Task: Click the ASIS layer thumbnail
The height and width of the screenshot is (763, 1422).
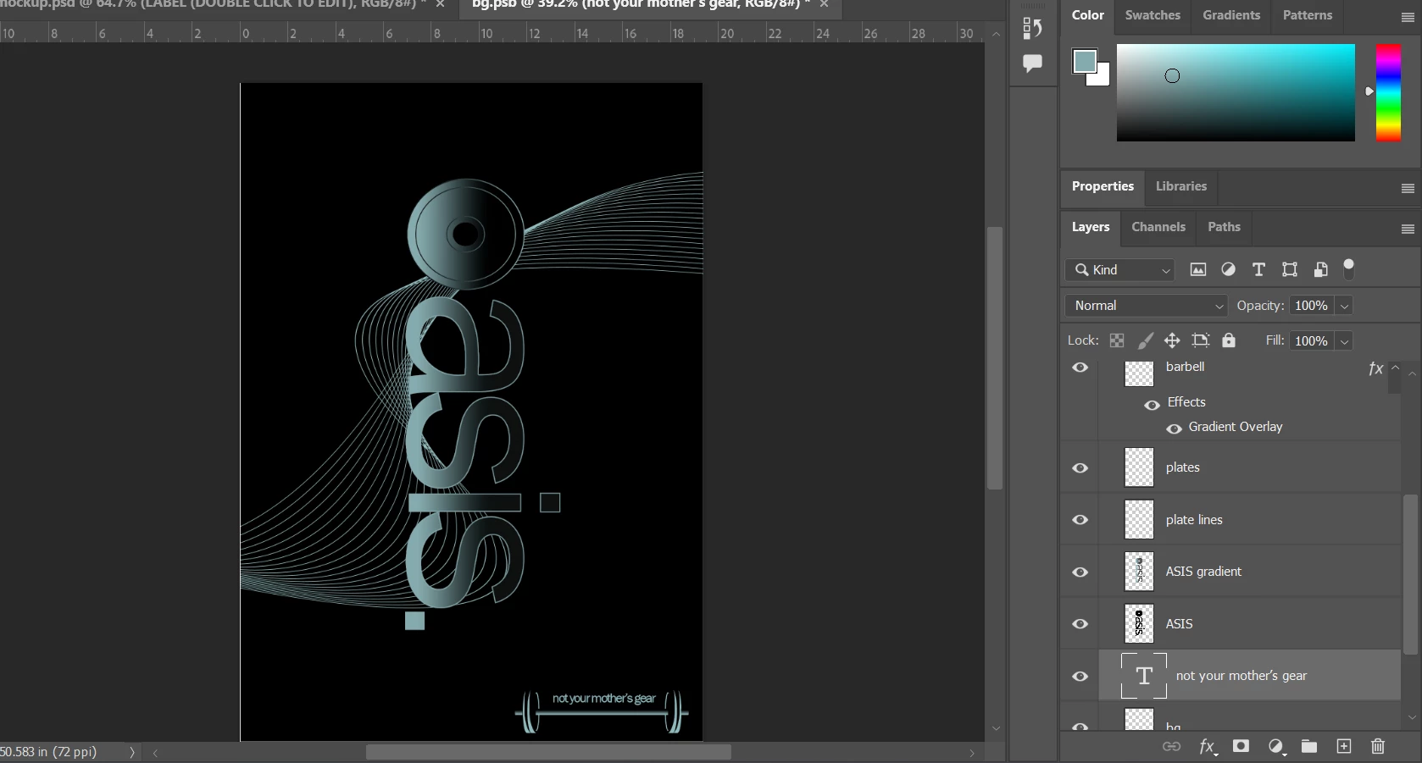Action: coord(1139,623)
